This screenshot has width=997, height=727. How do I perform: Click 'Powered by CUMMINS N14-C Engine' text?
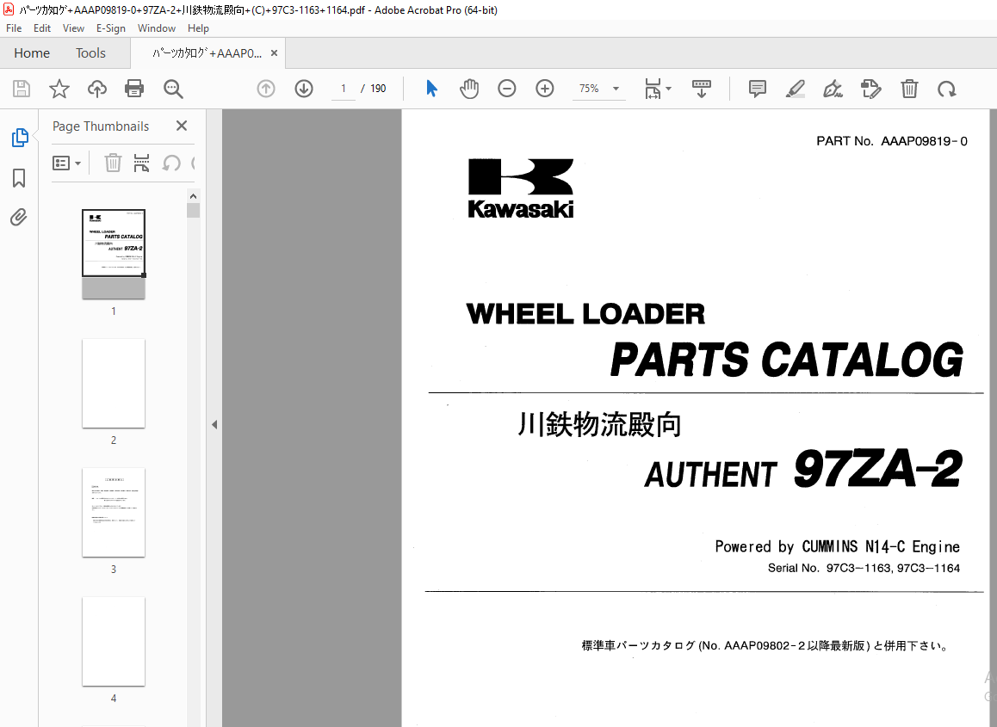click(837, 546)
